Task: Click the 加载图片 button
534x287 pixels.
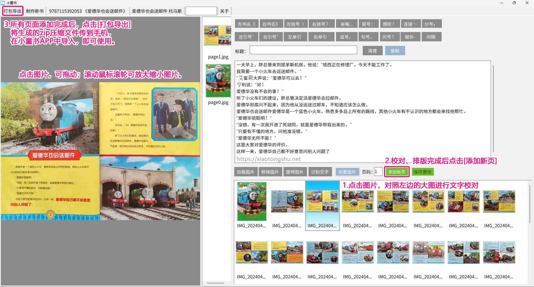Action: point(246,172)
